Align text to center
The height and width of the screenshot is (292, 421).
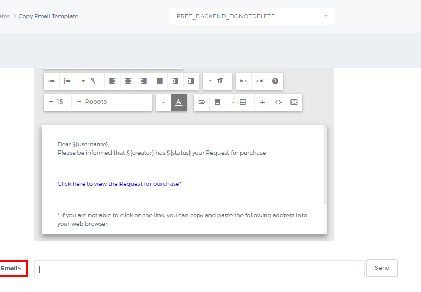pyautogui.click(x=128, y=81)
